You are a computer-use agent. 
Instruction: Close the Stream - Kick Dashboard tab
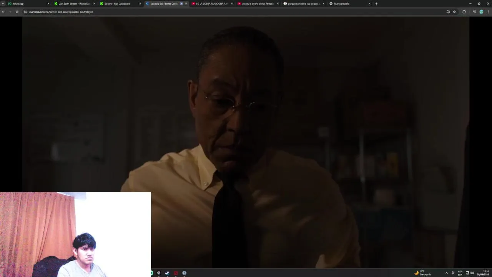pos(140,3)
